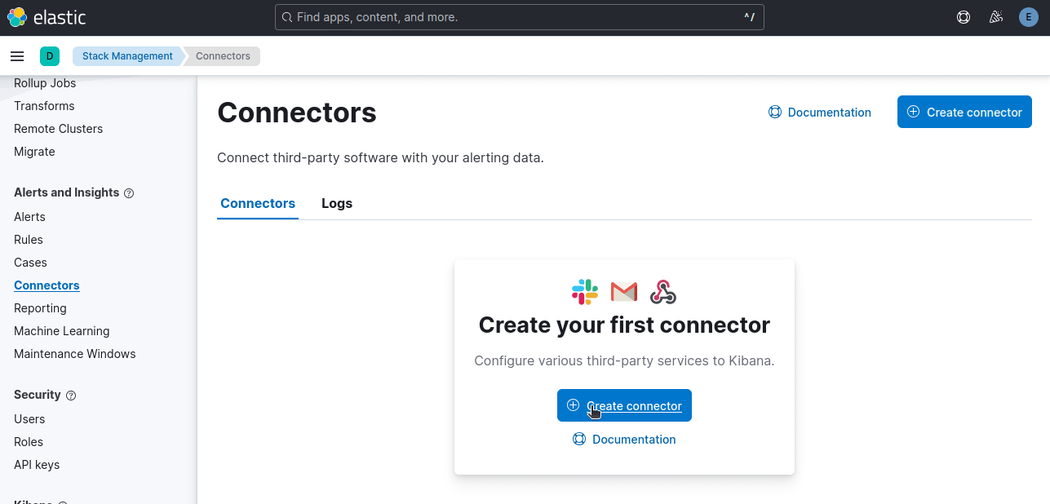Image resolution: width=1050 pixels, height=504 pixels.
Task: Click the webhook logo icon
Action: (x=663, y=291)
